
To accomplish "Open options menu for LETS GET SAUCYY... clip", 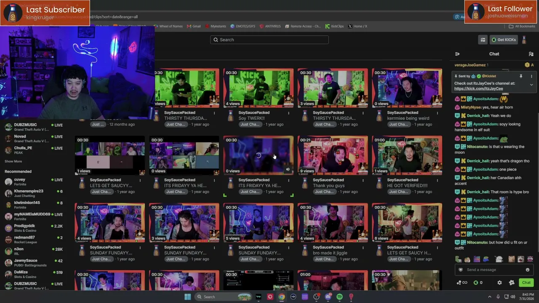I will click(140, 180).
